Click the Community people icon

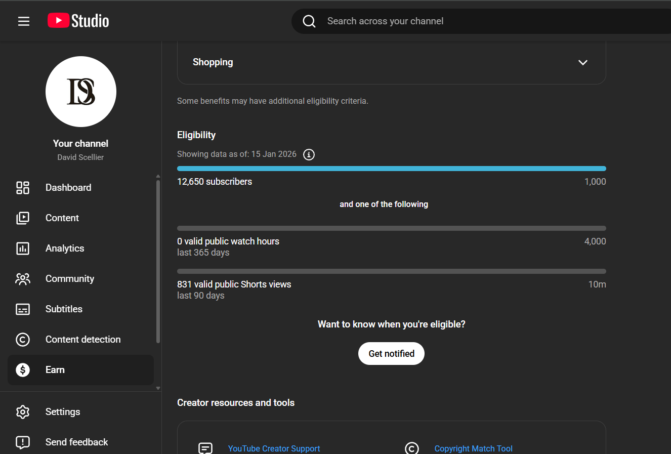click(23, 279)
